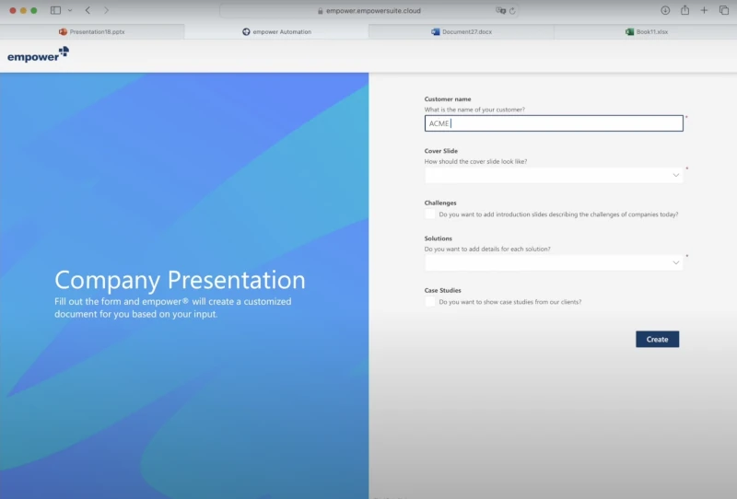Open the sidebar menu chevron in Safari
The height and width of the screenshot is (499, 737).
point(70,10)
